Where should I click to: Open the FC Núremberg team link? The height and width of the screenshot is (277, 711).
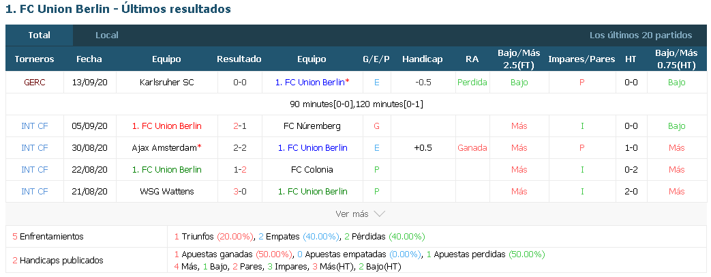312,126
